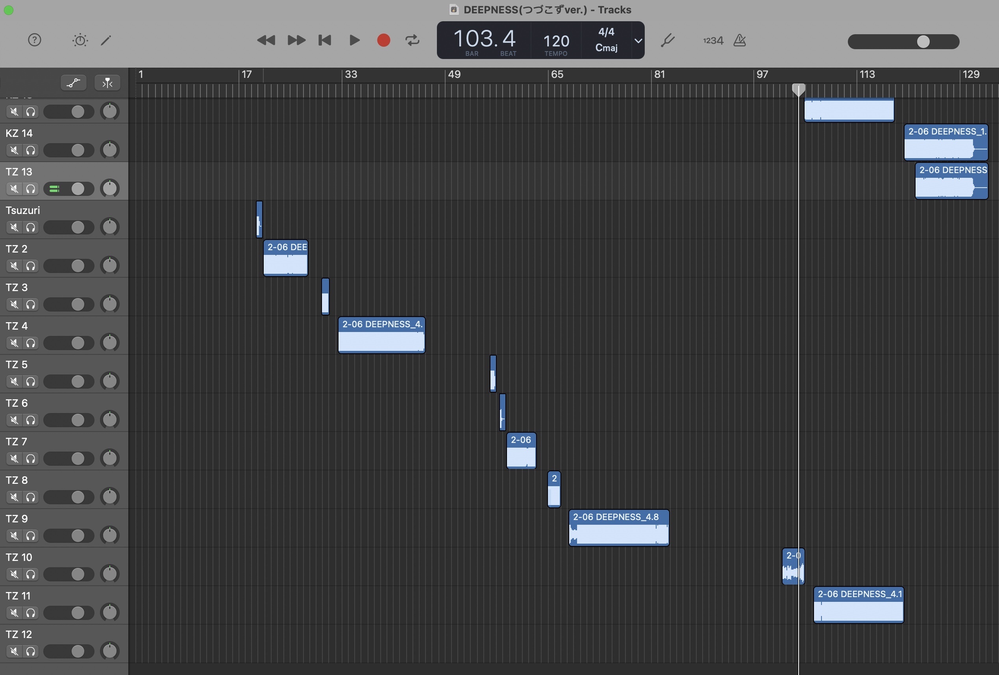Click the KZ 14 pan knob
This screenshot has height=675, width=999.
point(110,150)
